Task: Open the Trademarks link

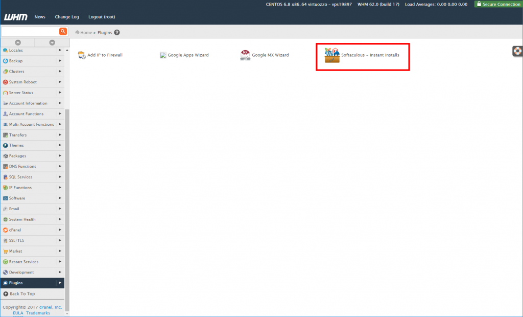Action: click(x=38, y=313)
